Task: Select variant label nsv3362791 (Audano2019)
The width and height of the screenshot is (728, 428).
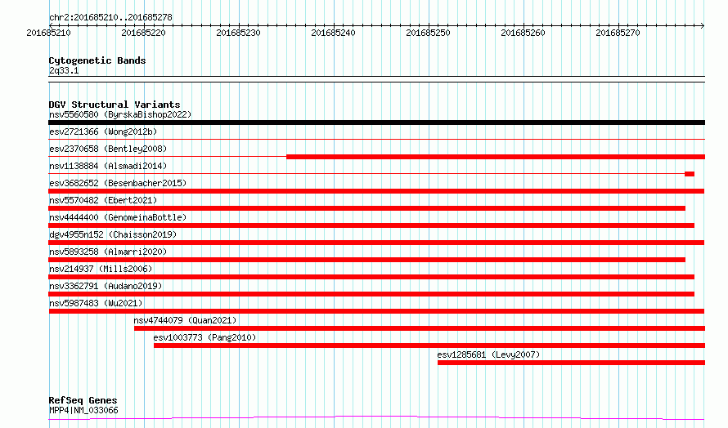Action: (106, 286)
